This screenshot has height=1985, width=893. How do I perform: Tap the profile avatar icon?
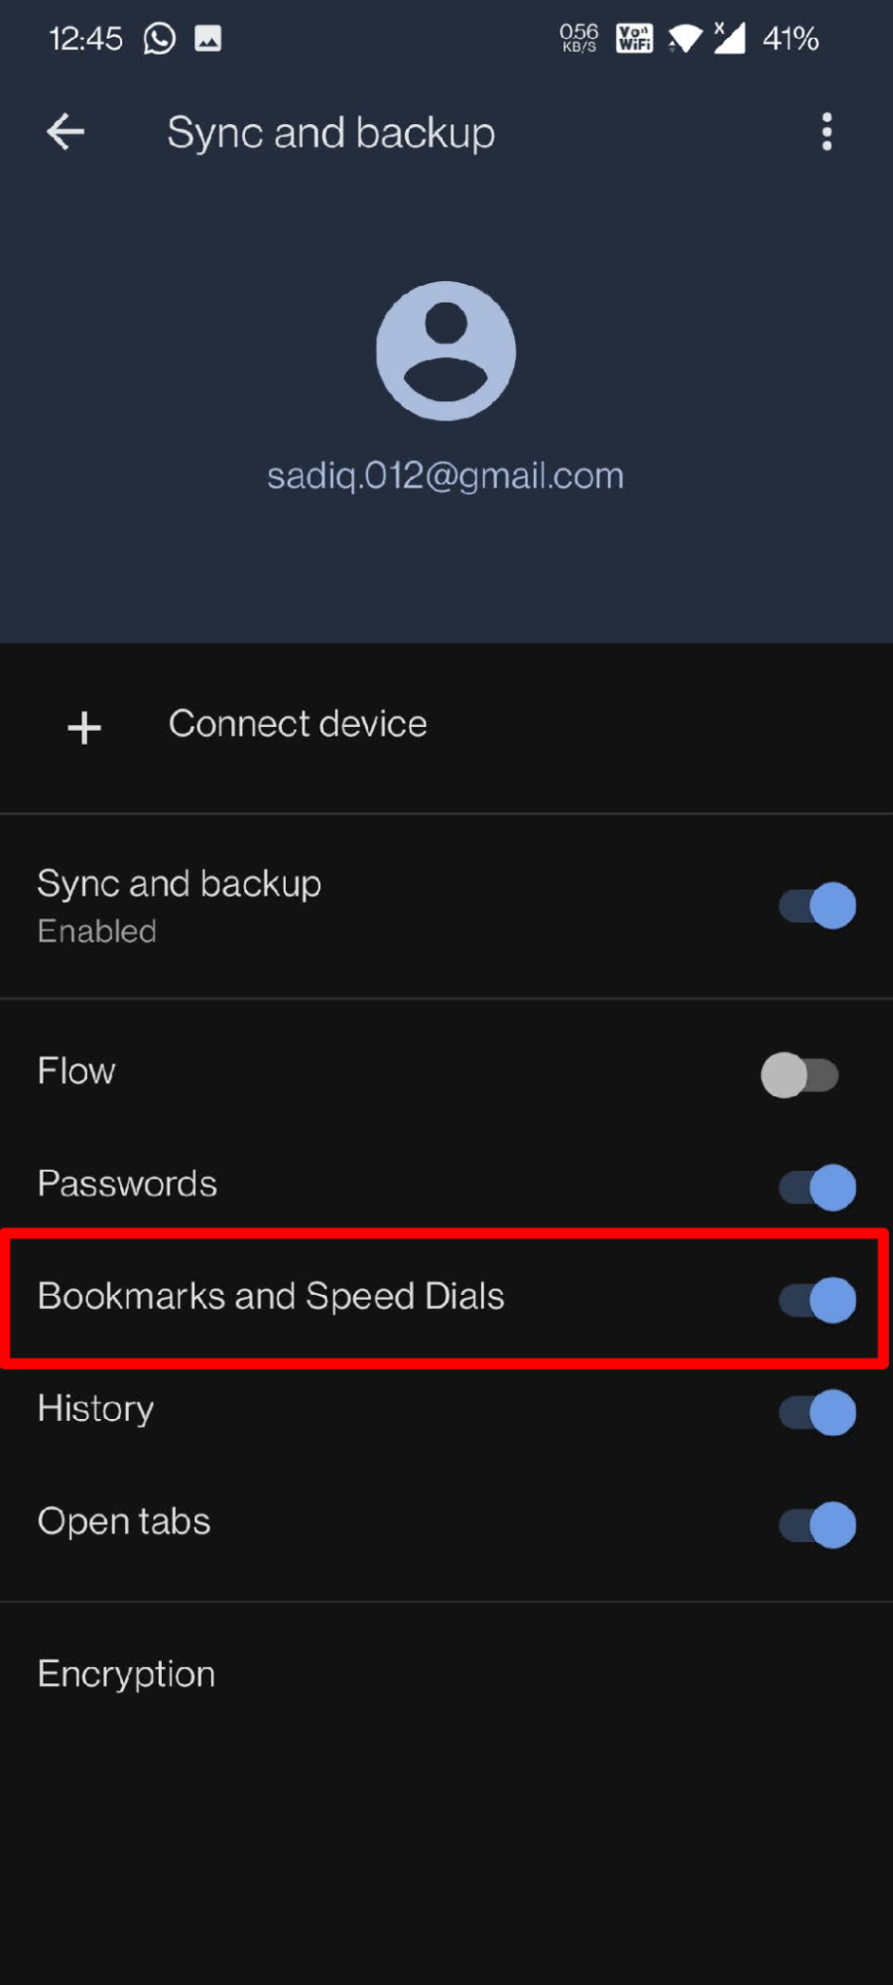(x=446, y=351)
